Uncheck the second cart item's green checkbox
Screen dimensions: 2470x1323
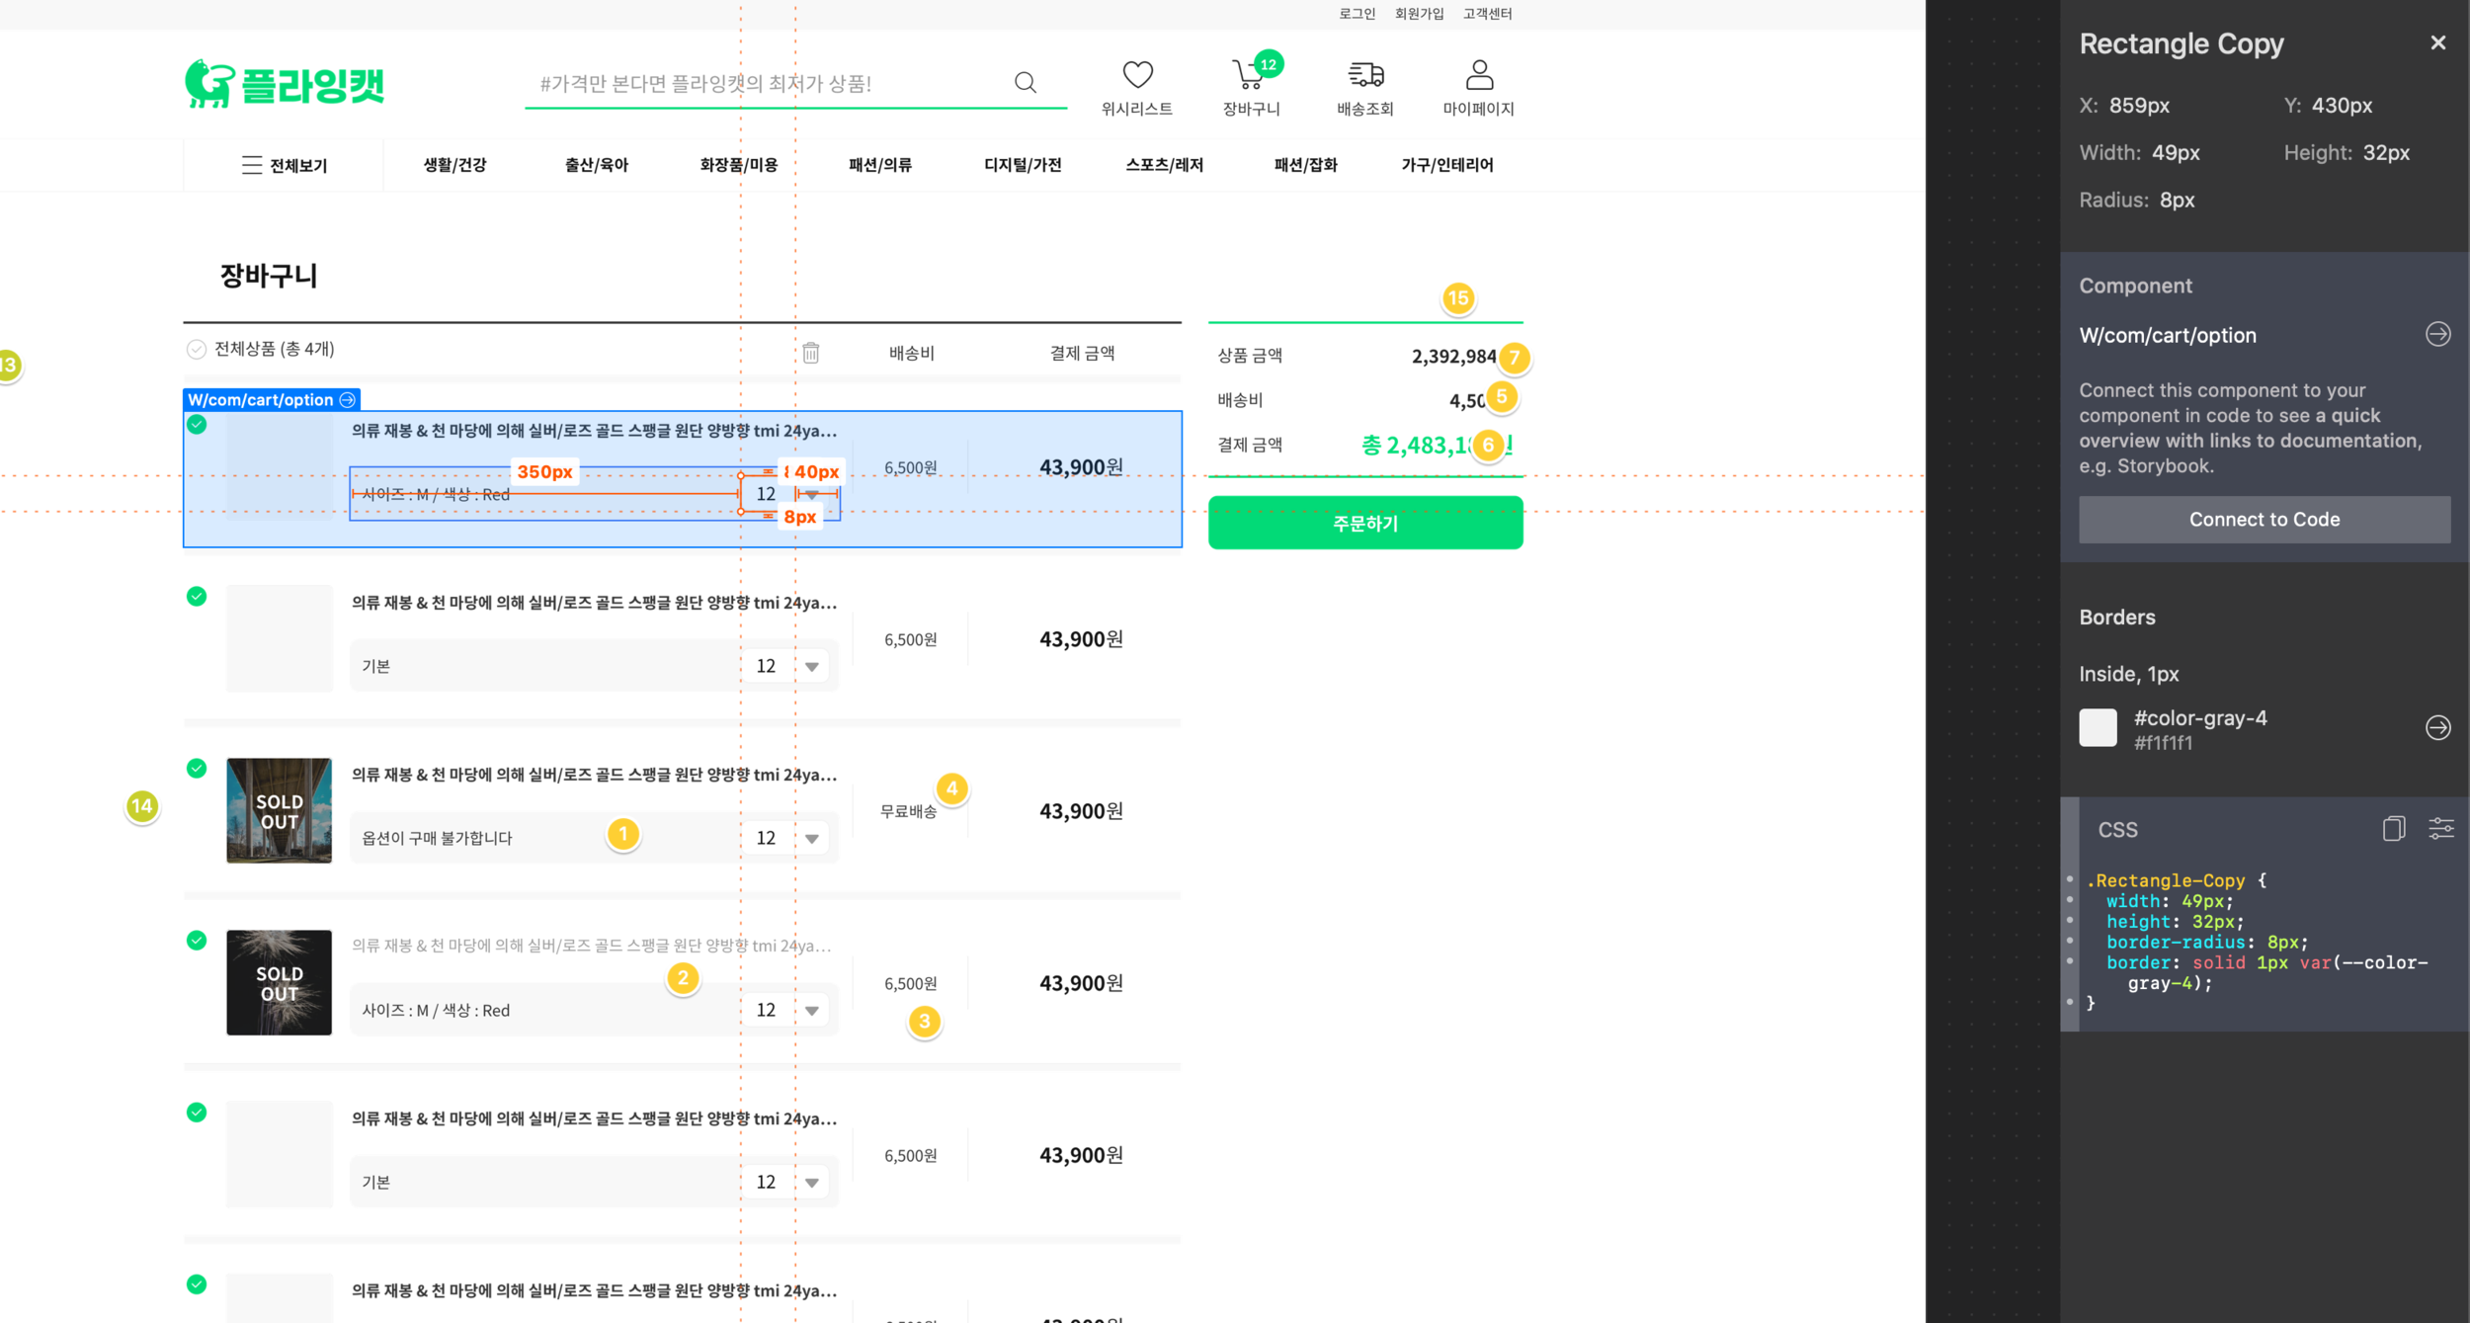(x=197, y=597)
